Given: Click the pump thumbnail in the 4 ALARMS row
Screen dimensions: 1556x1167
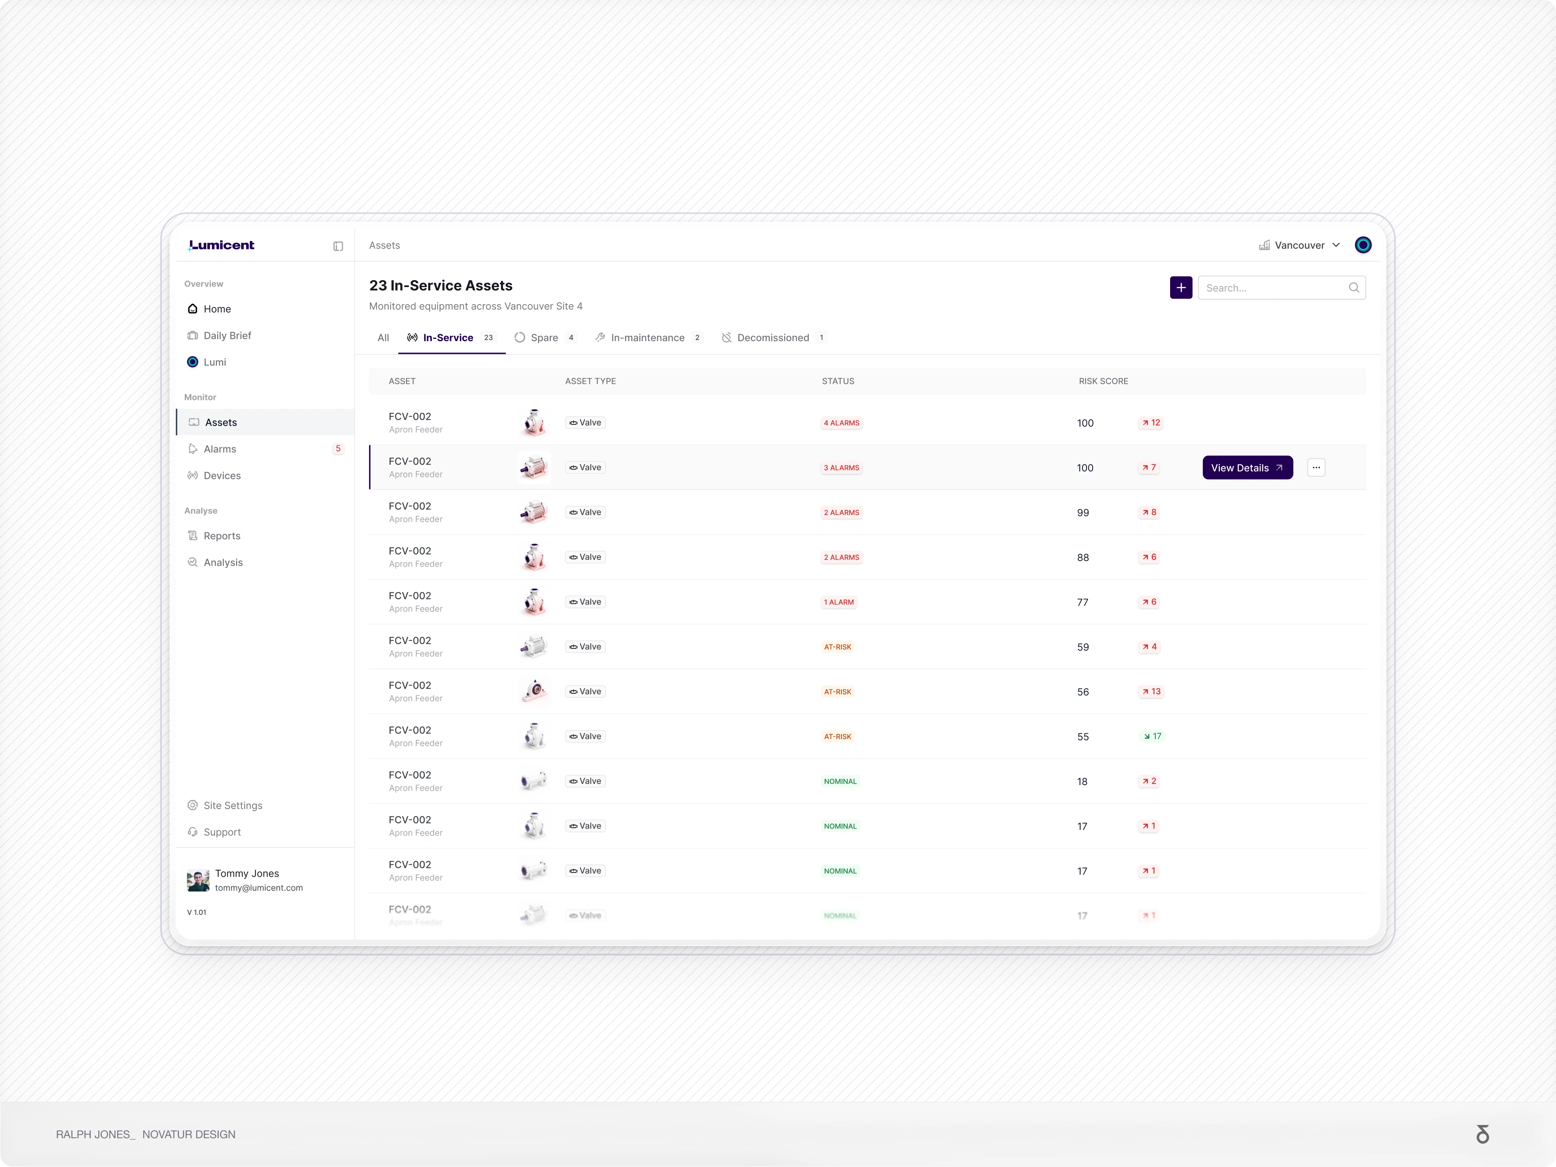Looking at the screenshot, I should tap(534, 423).
